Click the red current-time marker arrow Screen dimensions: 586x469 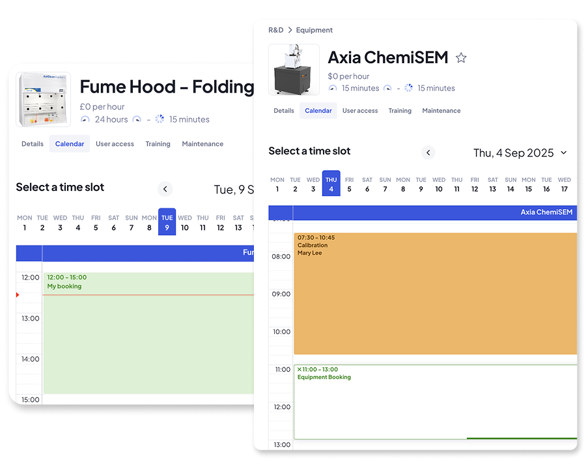click(18, 295)
